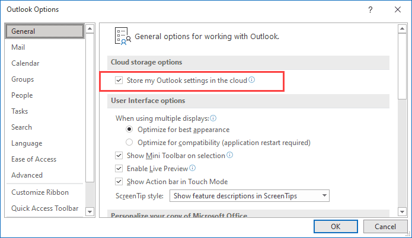Disable Enable Live Preview checkbox

(119, 169)
